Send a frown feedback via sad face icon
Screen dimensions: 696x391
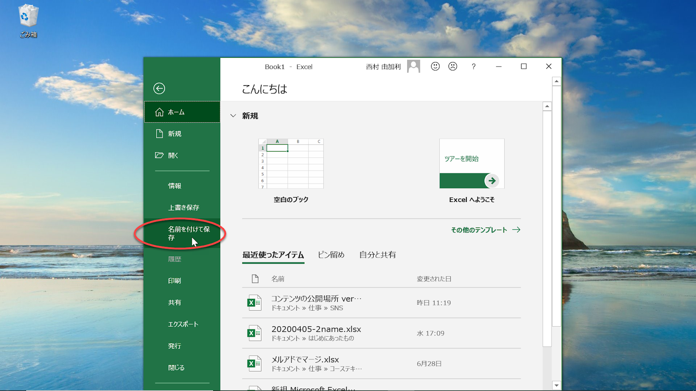click(x=453, y=66)
